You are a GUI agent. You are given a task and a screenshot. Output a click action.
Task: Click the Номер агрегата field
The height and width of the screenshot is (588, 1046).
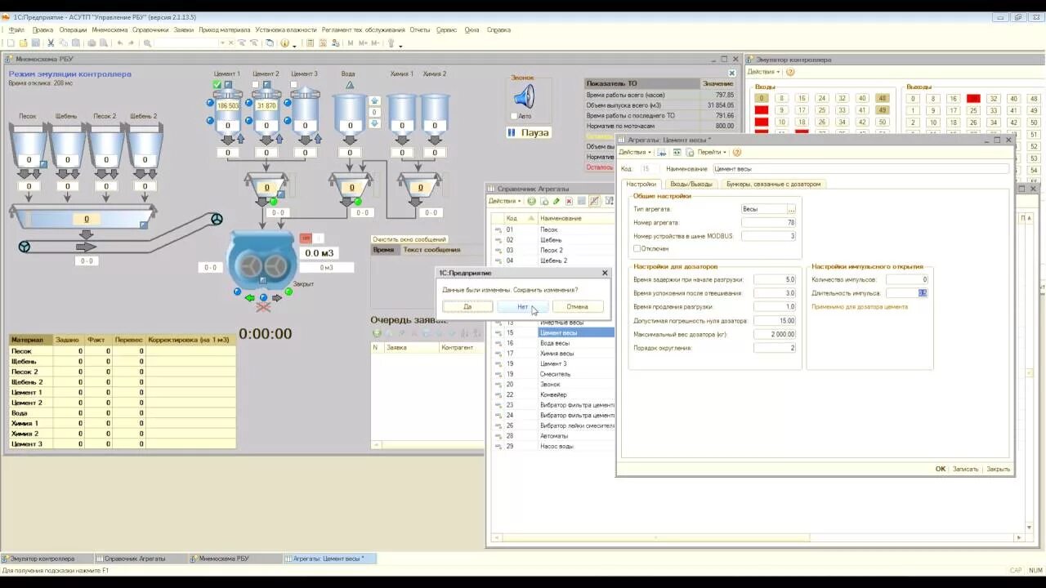pos(768,222)
